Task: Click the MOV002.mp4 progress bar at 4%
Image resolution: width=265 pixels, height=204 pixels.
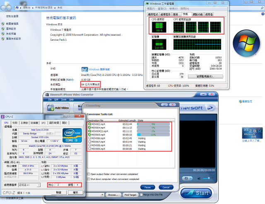Action: coord(153,124)
